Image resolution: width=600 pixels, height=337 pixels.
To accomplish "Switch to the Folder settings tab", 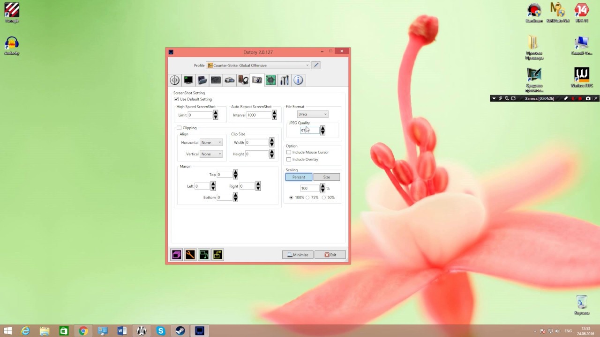I will [202, 80].
